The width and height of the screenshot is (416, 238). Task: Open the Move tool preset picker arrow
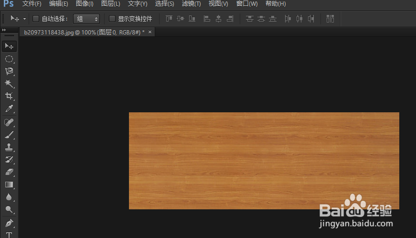point(25,19)
